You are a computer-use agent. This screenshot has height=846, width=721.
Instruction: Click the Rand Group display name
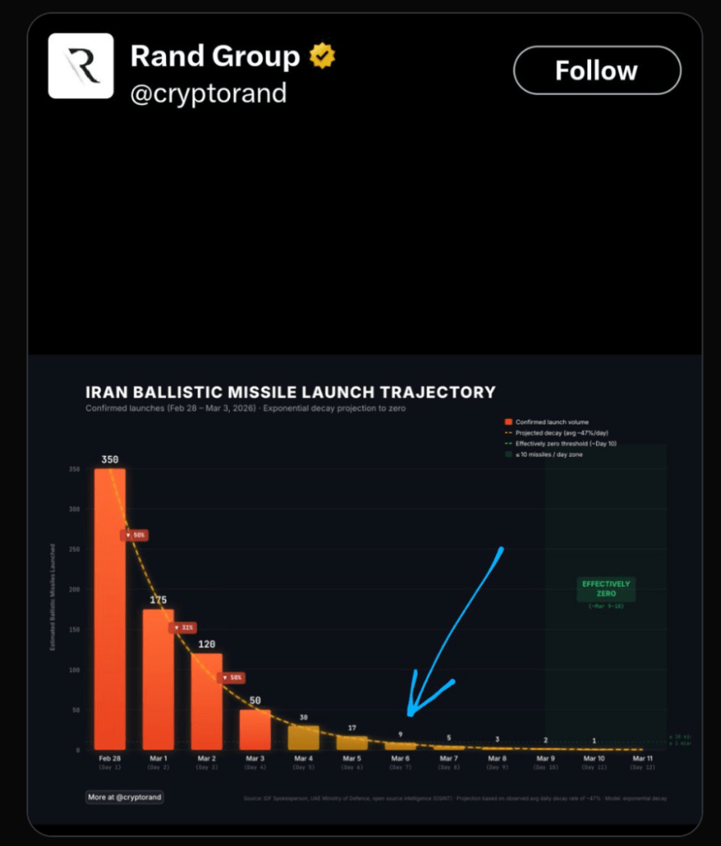[x=215, y=56]
